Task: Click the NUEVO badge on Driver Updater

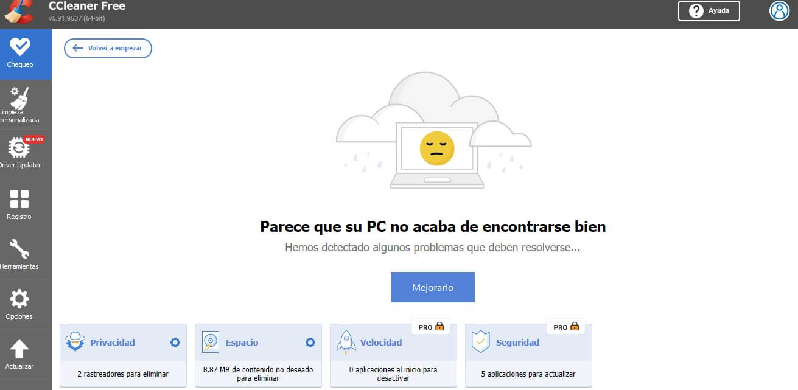Action: (x=34, y=139)
